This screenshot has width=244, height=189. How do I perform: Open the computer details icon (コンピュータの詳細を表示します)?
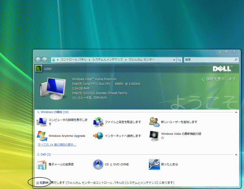coord(42,122)
